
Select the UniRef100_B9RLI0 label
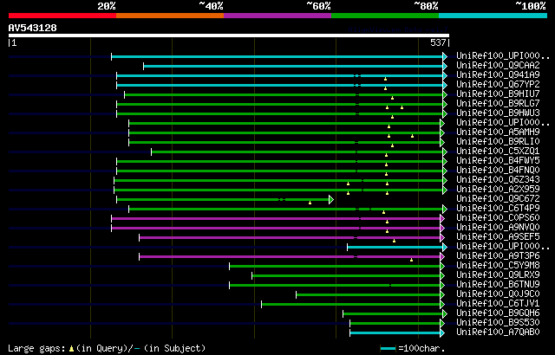(x=498, y=142)
